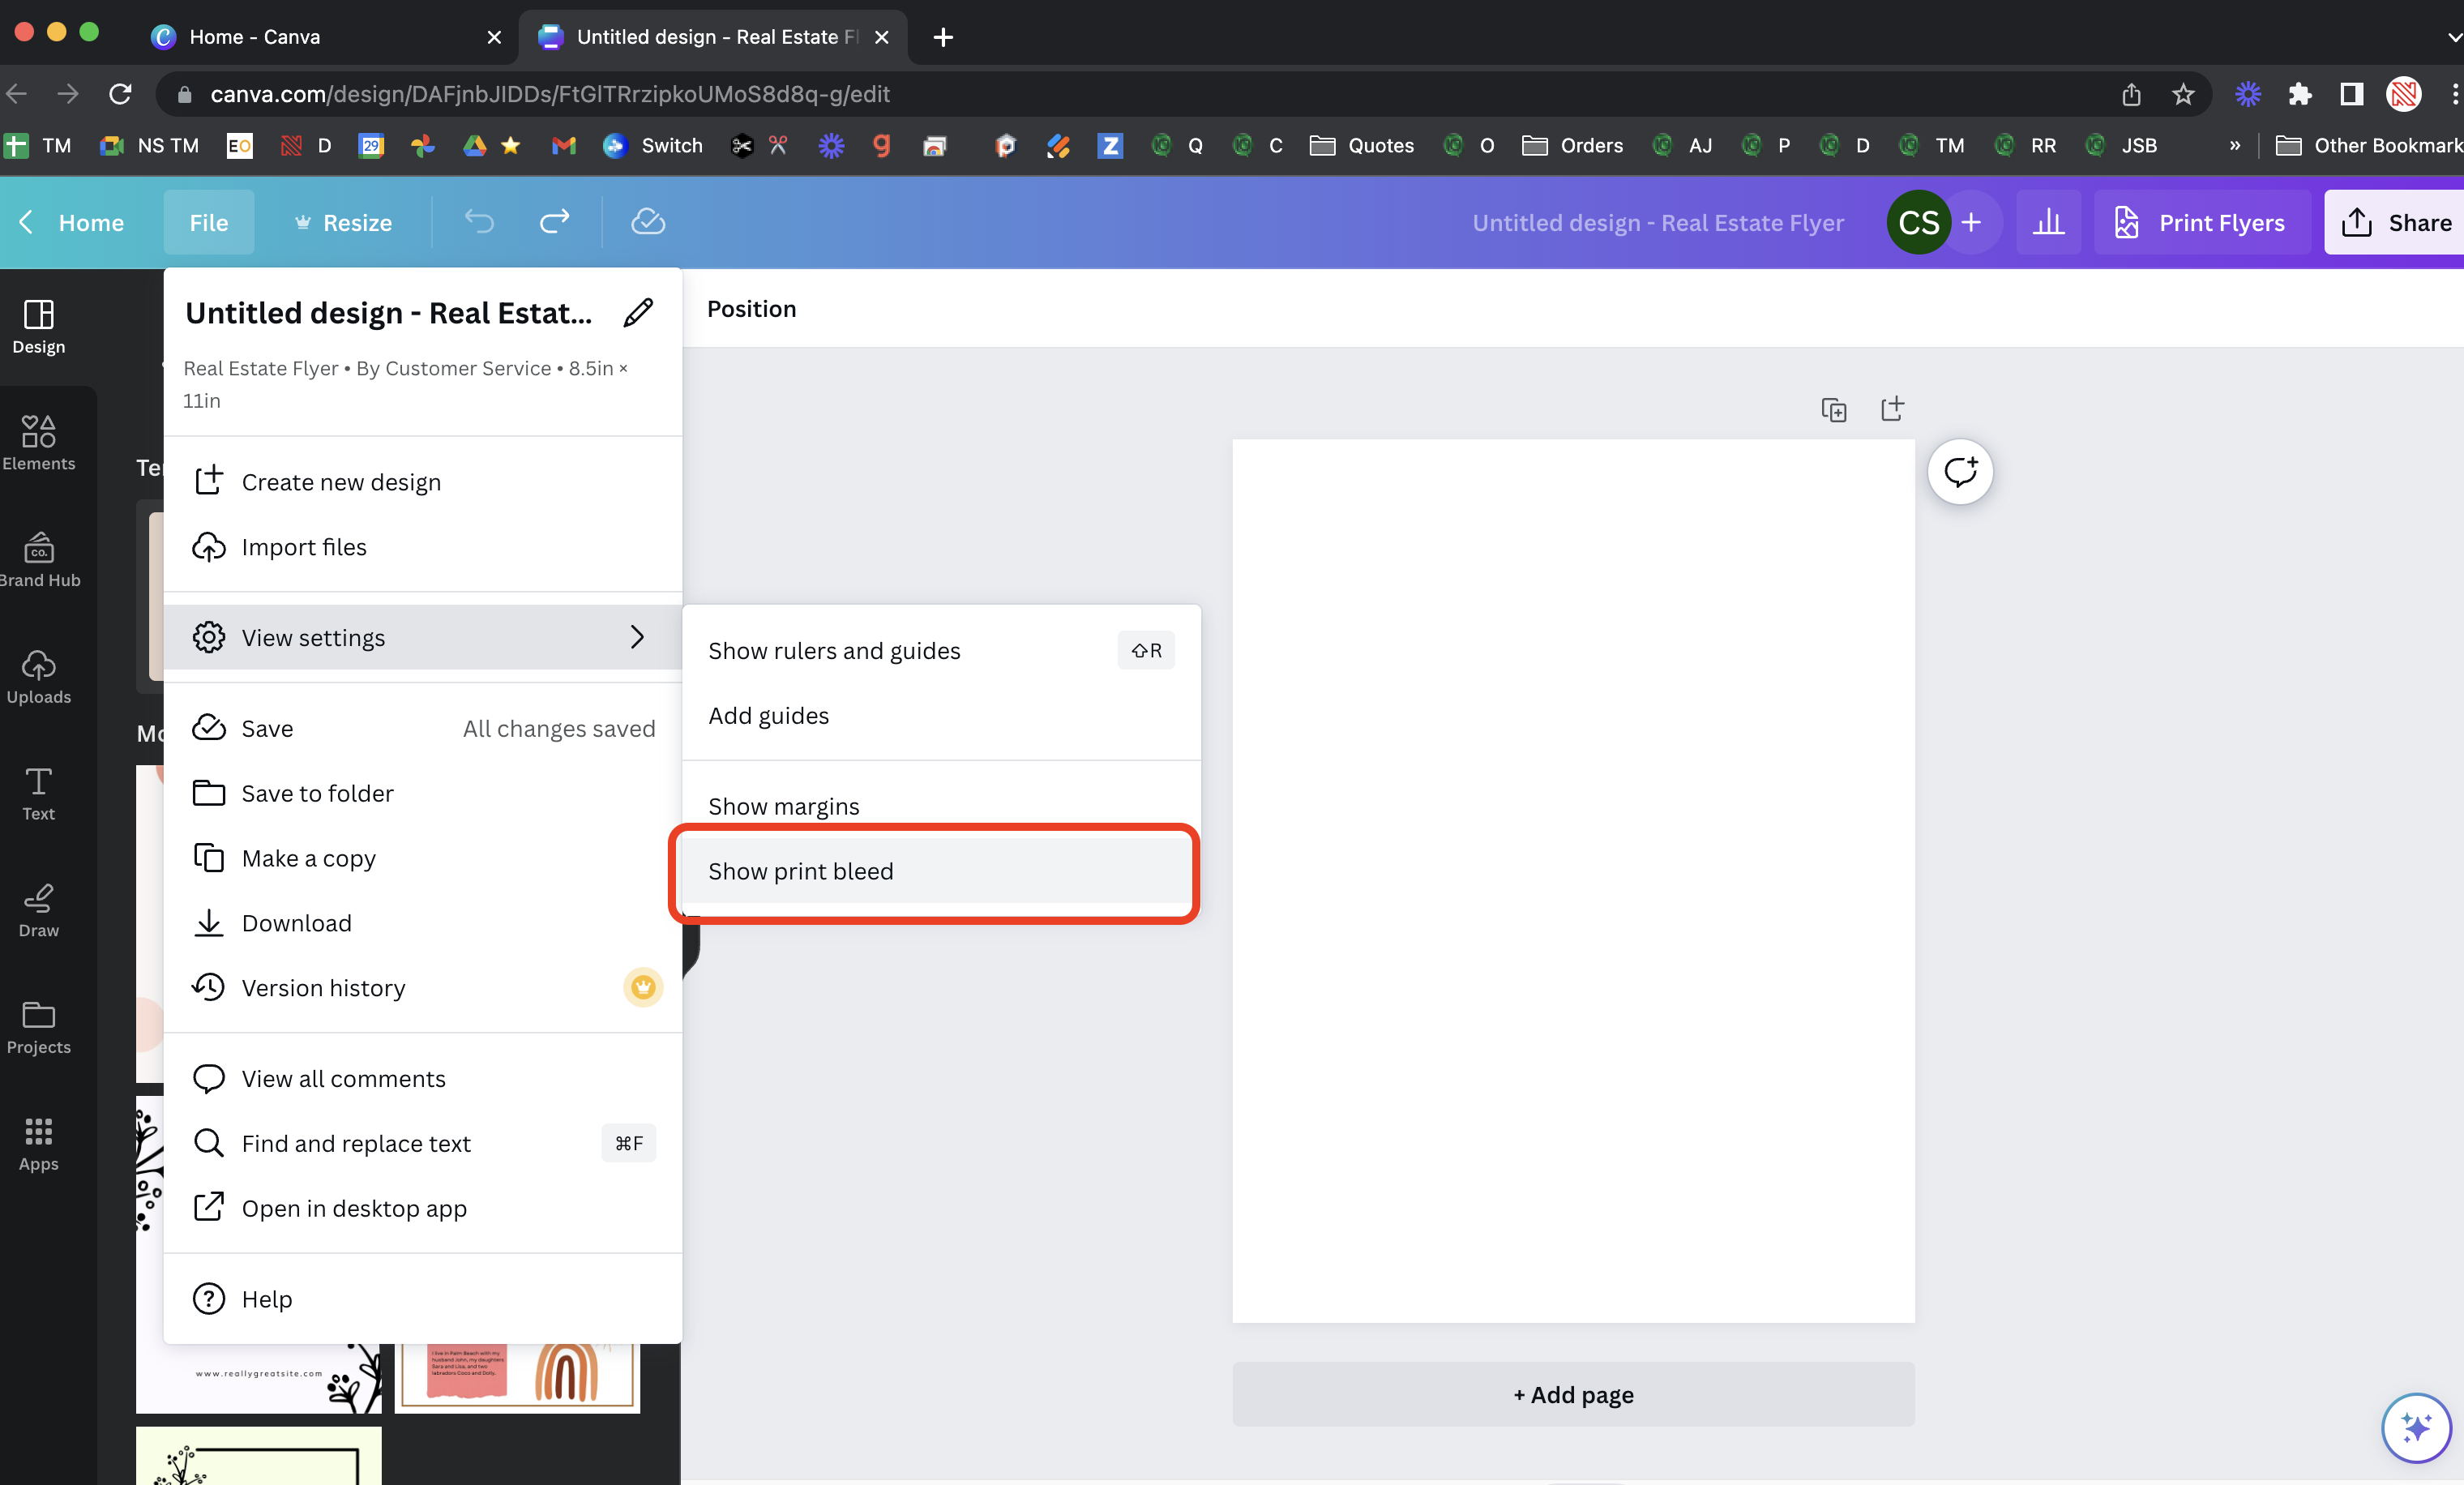Open the Design sidebar panel

[x=39, y=328]
